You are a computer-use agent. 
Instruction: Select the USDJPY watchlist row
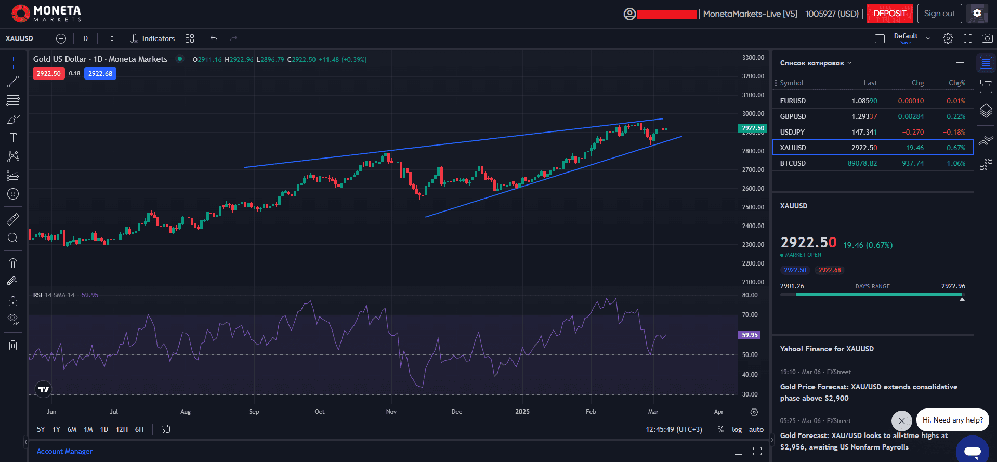(873, 132)
